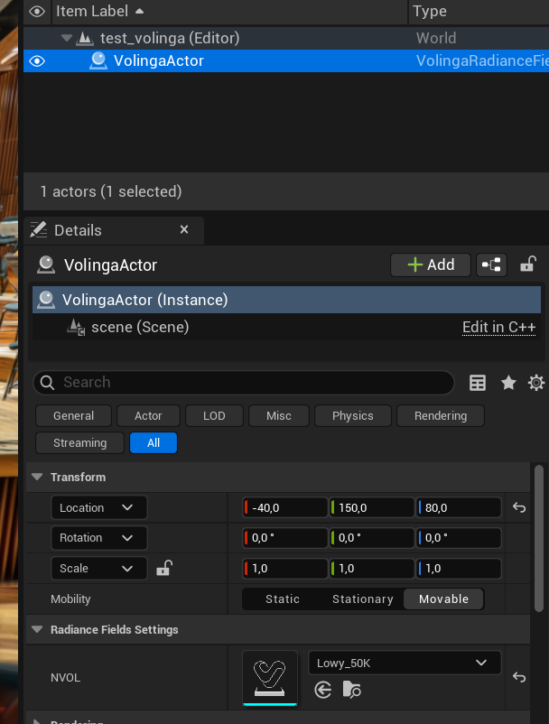Click the Blueprint/Add Script hierarchy icon
The width and height of the screenshot is (549, 724).
[492, 265]
